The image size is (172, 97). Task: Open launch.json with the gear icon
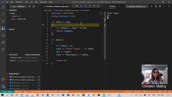coord(29,6)
